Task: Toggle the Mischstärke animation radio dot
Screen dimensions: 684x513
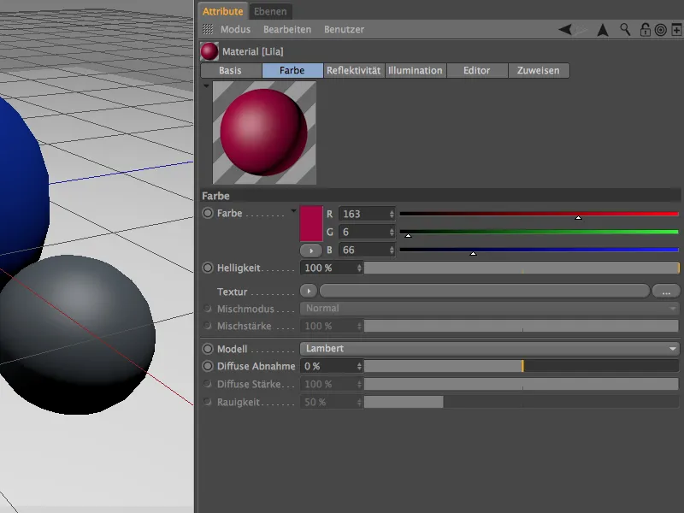Action: click(x=208, y=326)
